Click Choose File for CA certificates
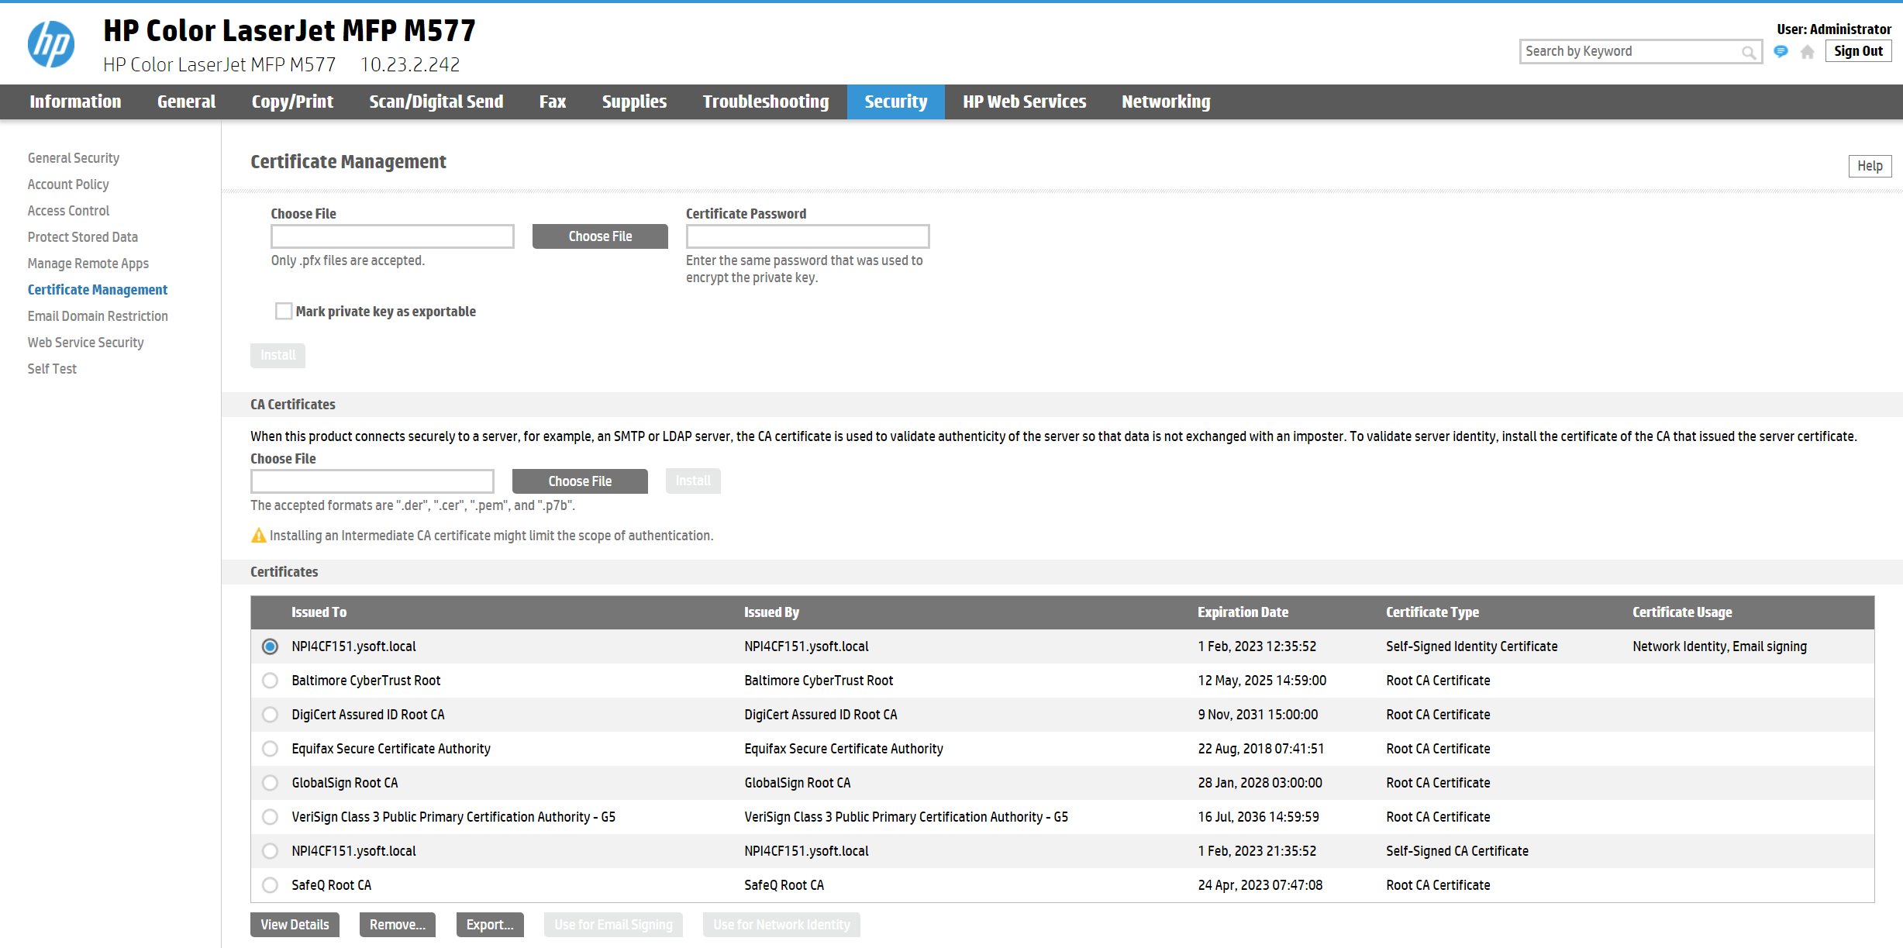 click(x=580, y=481)
